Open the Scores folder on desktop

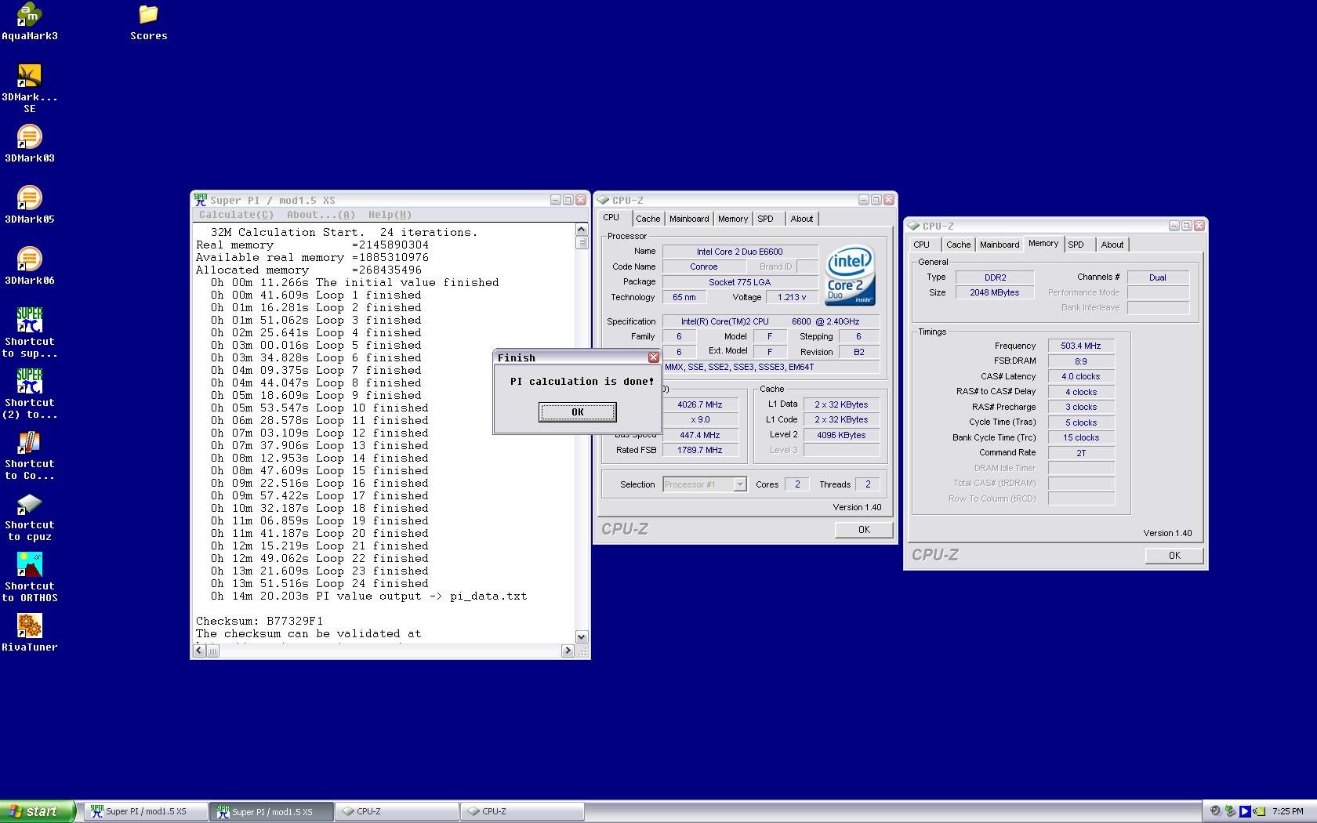[149, 22]
